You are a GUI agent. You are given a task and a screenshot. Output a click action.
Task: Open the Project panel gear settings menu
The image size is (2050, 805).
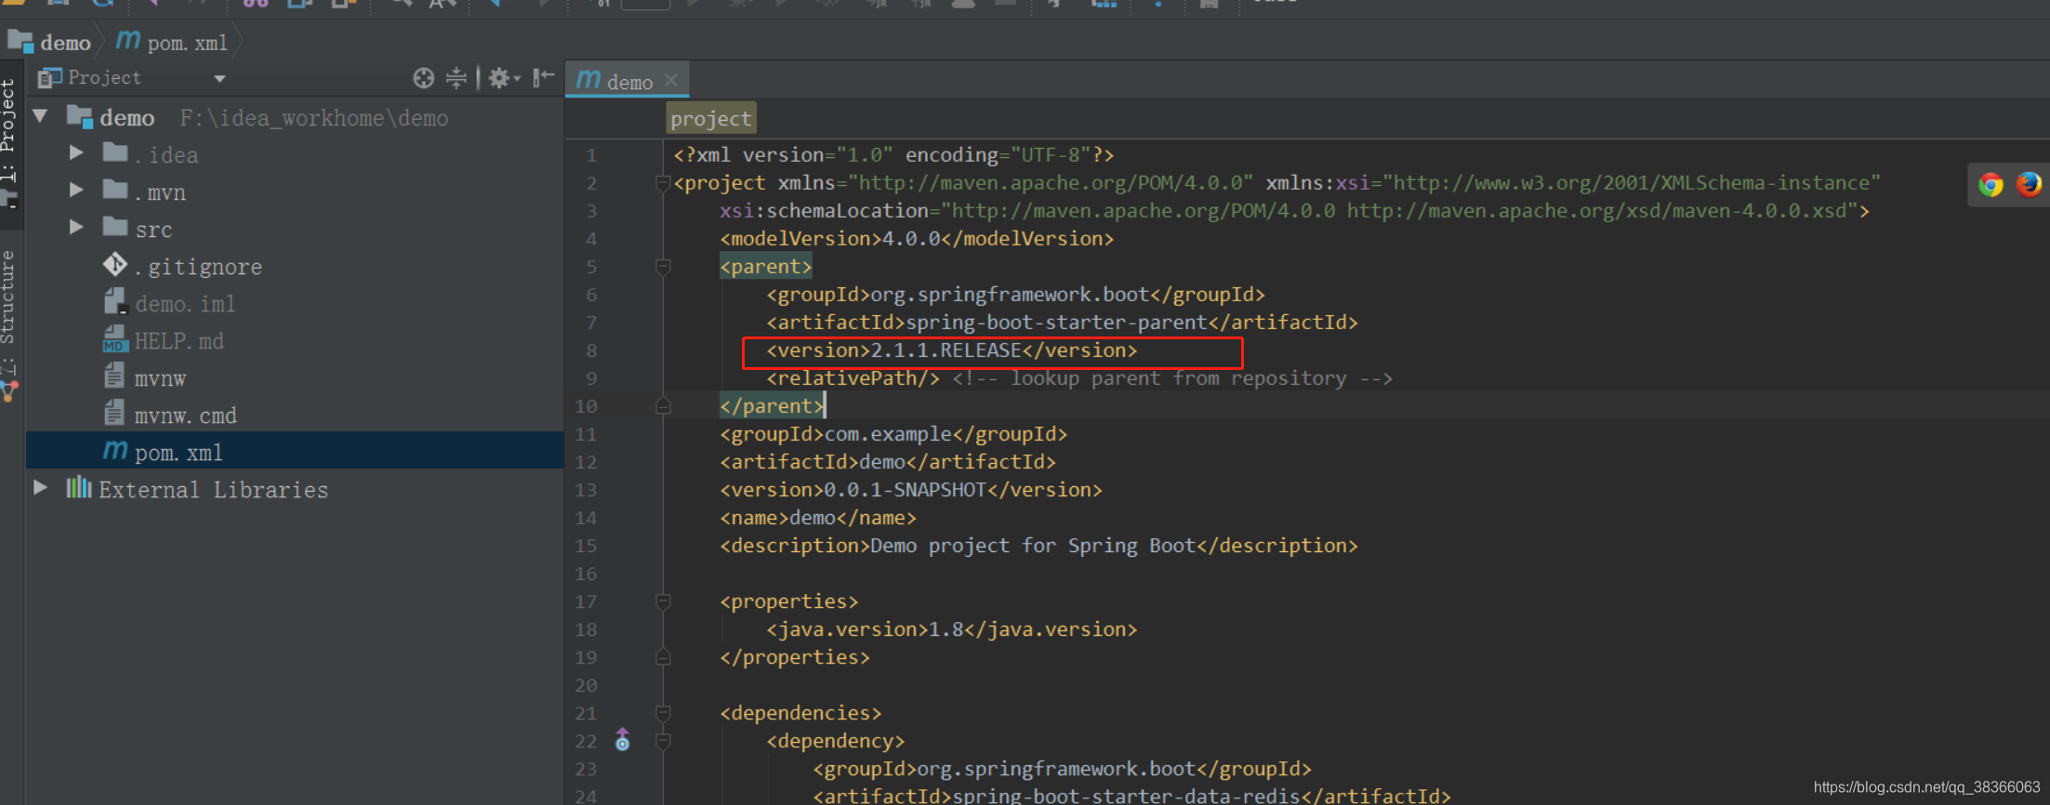(x=504, y=78)
